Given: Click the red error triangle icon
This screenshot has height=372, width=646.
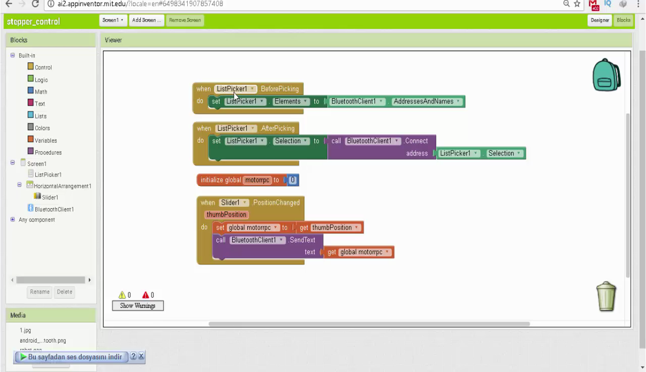Looking at the screenshot, I should coord(145,295).
